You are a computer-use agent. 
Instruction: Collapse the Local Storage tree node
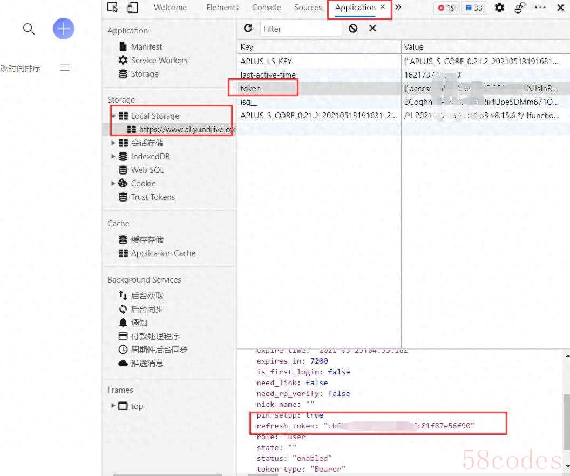(113, 116)
